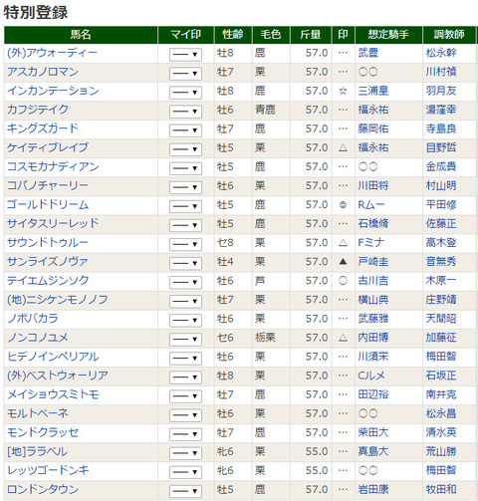The width and height of the screenshot is (478, 501).
Task: Open trainer 木原一 profile link
Action: [441, 281]
